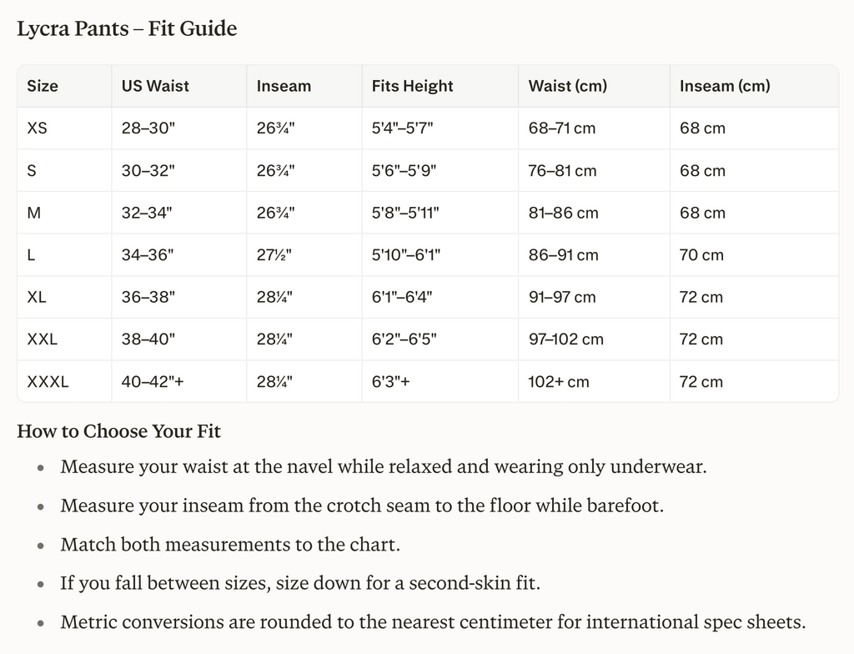Click the 70 cm inseam cell
The image size is (854, 654).
tap(701, 255)
